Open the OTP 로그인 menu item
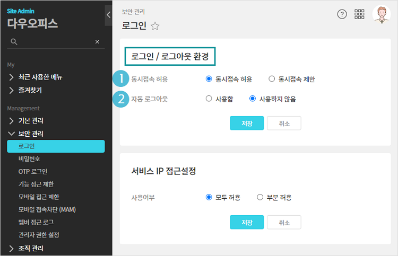 tap(32, 171)
